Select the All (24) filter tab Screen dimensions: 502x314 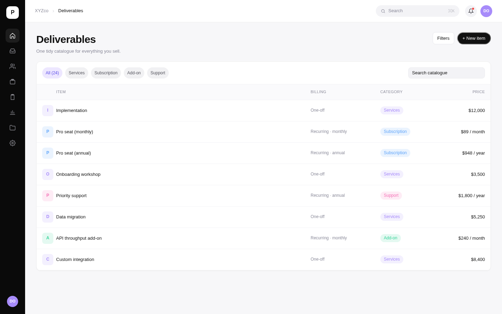tap(52, 73)
